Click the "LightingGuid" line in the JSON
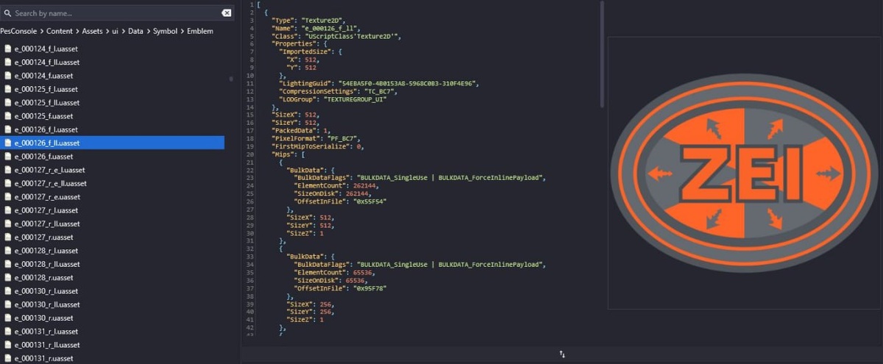Screen dimensions: 883x364 pyautogui.click(x=378, y=83)
